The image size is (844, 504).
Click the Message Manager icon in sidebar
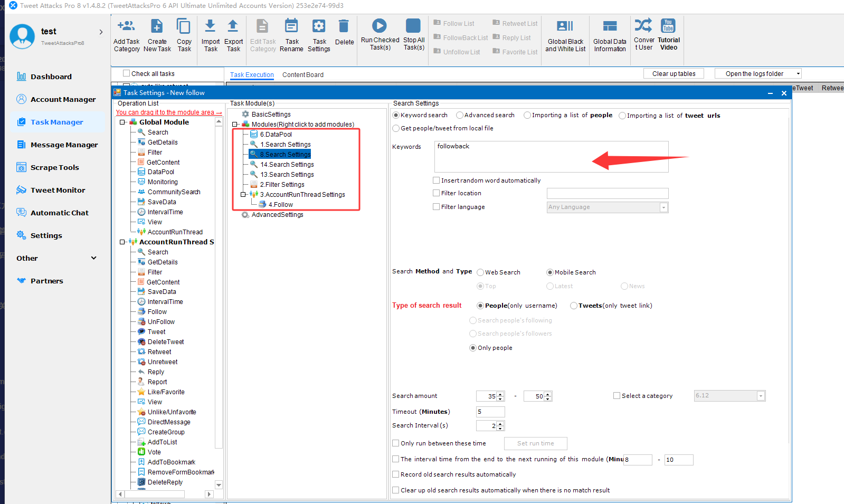click(x=21, y=145)
